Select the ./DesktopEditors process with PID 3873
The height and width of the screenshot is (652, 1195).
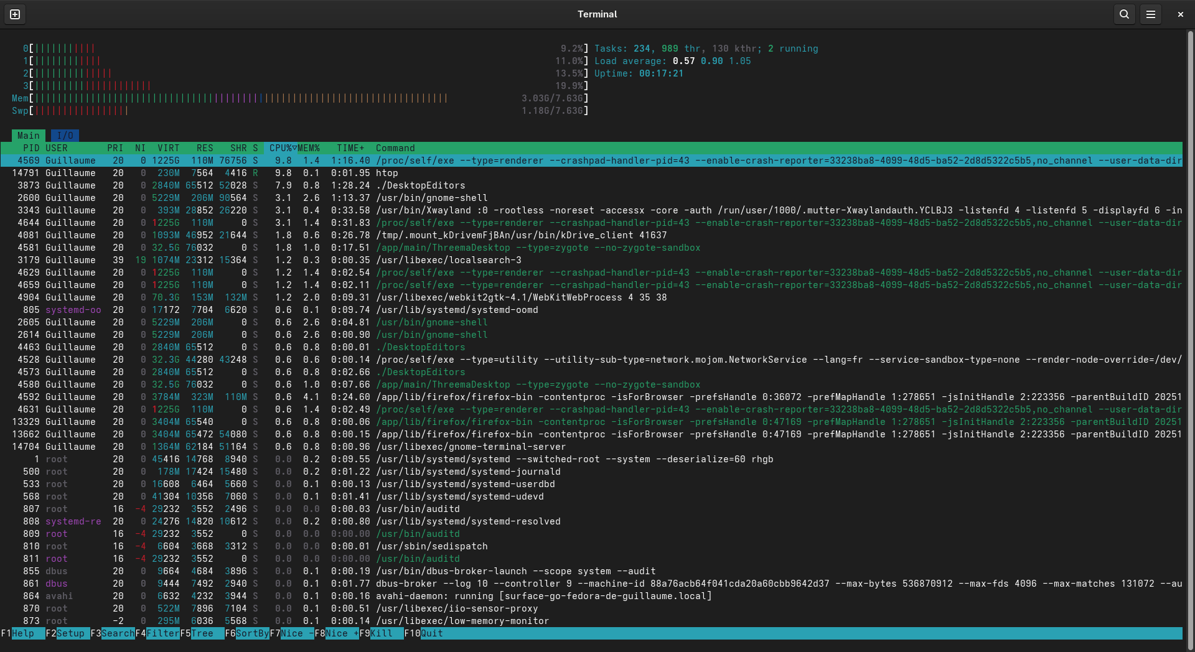pyautogui.click(x=421, y=185)
